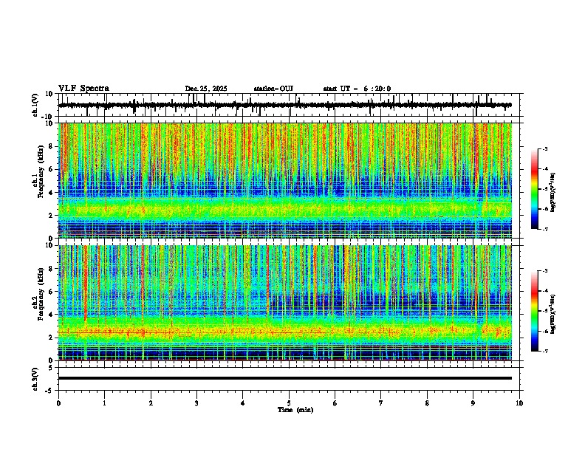Image resolution: width=585 pixels, height=452 pixels.
Task: Click time axis tick label '10'
Action: 519,403
